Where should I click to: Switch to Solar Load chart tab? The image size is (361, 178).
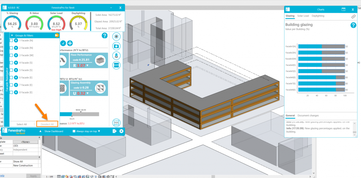coord(303,16)
